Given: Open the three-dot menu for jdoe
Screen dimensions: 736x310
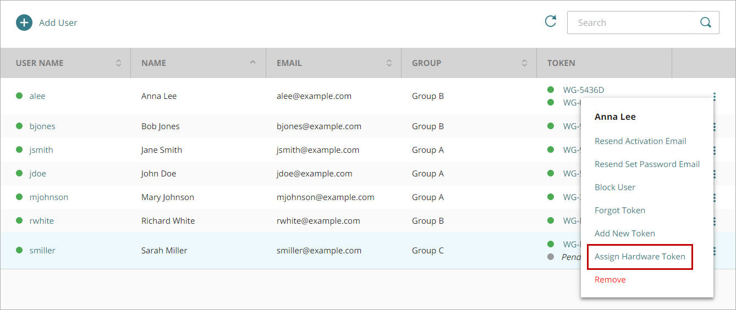Looking at the screenshot, I should coord(714,174).
